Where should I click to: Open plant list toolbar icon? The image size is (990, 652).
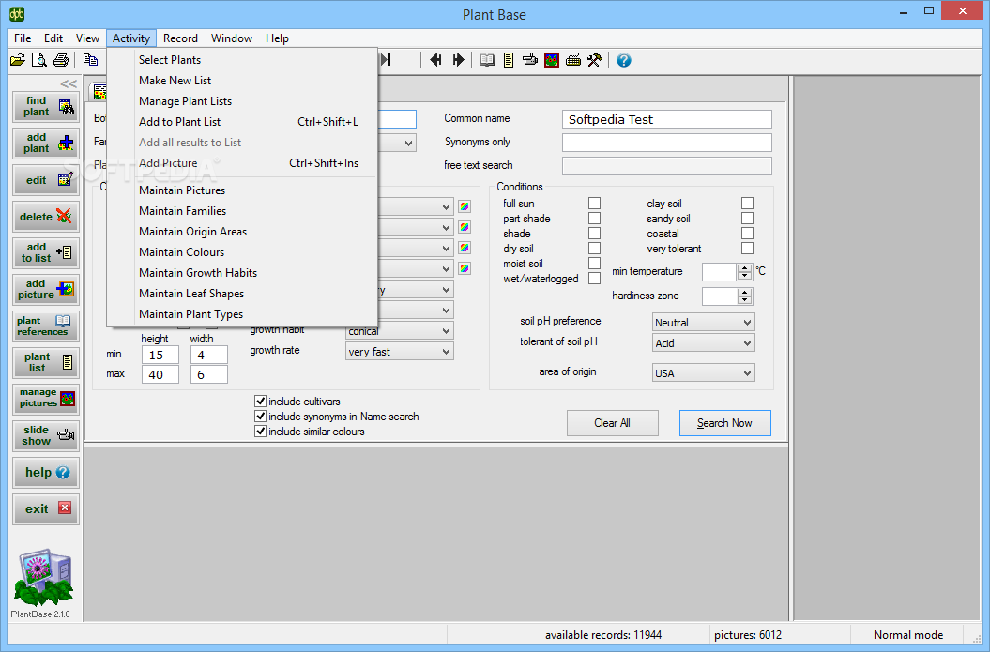(x=509, y=61)
